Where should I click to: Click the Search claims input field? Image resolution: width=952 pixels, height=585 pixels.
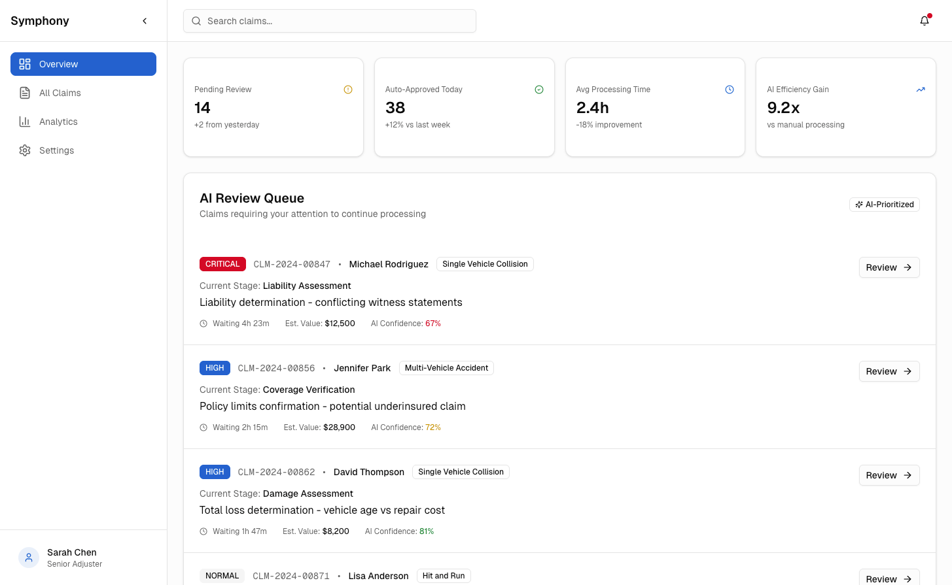(329, 21)
